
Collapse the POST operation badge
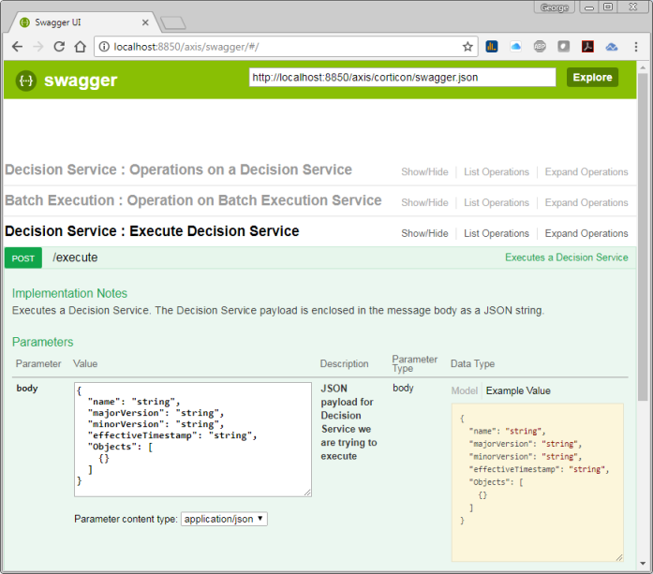[23, 258]
